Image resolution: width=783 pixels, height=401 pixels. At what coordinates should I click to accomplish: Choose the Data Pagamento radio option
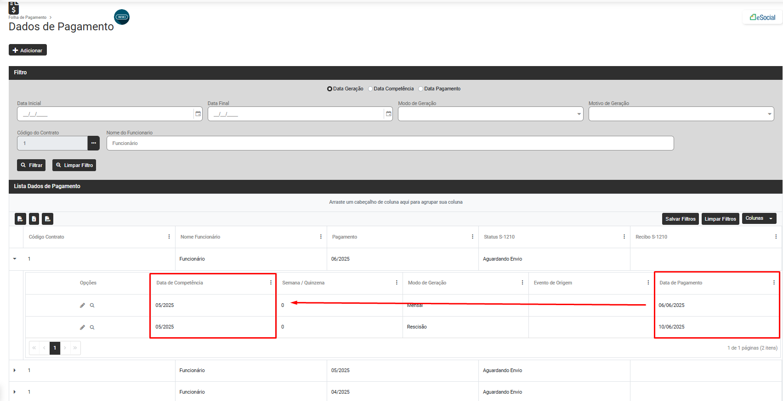[x=421, y=89]
